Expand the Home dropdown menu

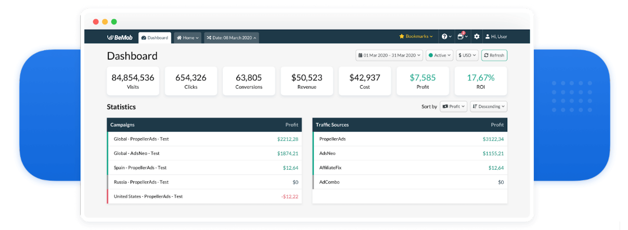pyautogui.click(x=187, y=38)
